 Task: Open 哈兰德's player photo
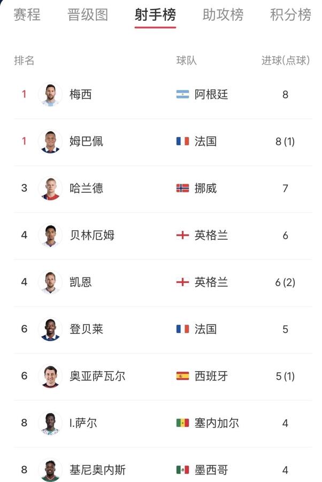(x=50, y=188)
